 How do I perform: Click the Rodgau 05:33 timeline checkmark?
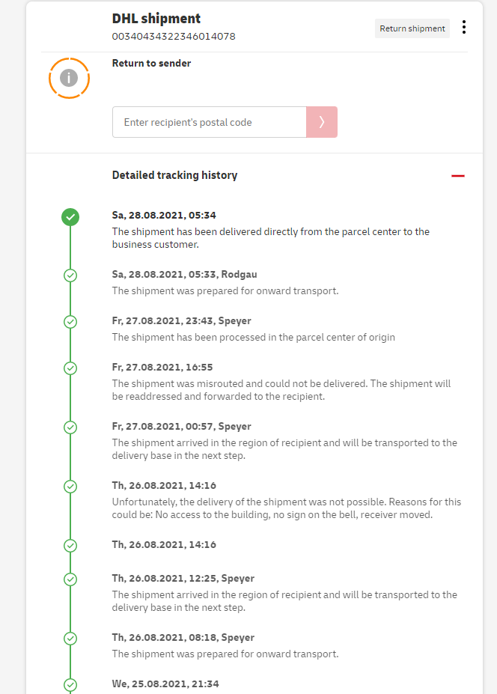pos(70,275)
